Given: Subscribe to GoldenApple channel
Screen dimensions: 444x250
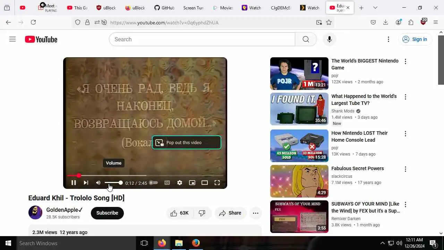Looking at the screenshot, I should 107,213.
